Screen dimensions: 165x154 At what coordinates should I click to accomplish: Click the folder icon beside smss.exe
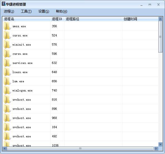click(7, 26)
